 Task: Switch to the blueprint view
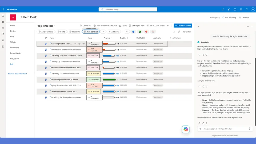(x=74, y=32)
